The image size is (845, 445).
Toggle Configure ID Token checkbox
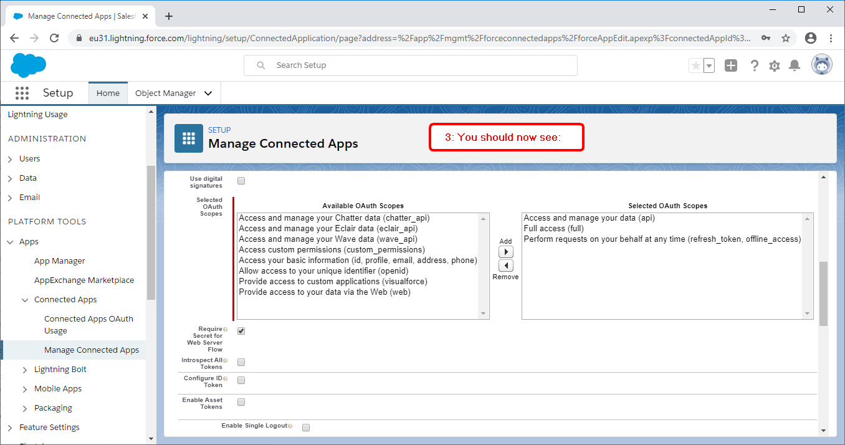241,380
